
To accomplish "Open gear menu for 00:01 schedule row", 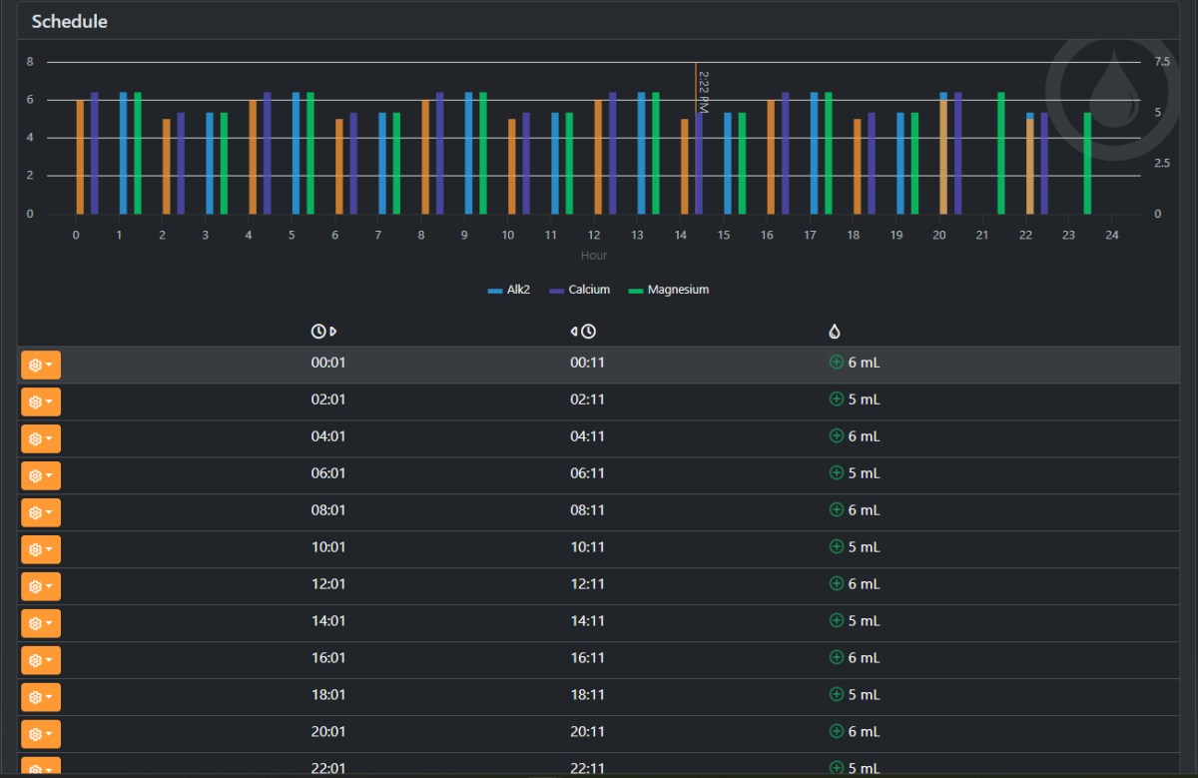I will [41, 366].
